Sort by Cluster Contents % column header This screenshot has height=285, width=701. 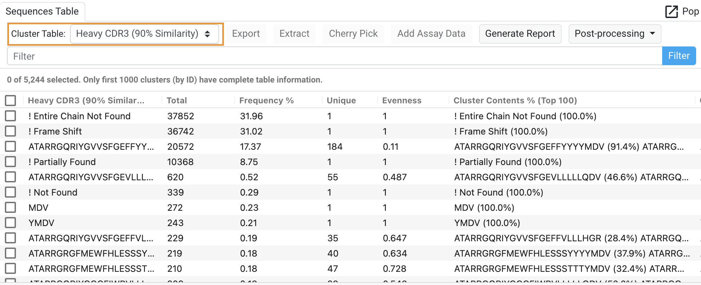[x=515, y=101]
